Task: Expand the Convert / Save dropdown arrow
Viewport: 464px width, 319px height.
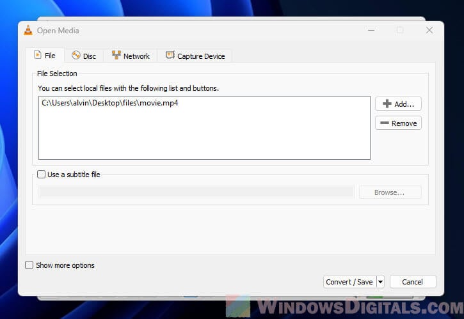Action: pyautogui.click(x=380, y=282)
